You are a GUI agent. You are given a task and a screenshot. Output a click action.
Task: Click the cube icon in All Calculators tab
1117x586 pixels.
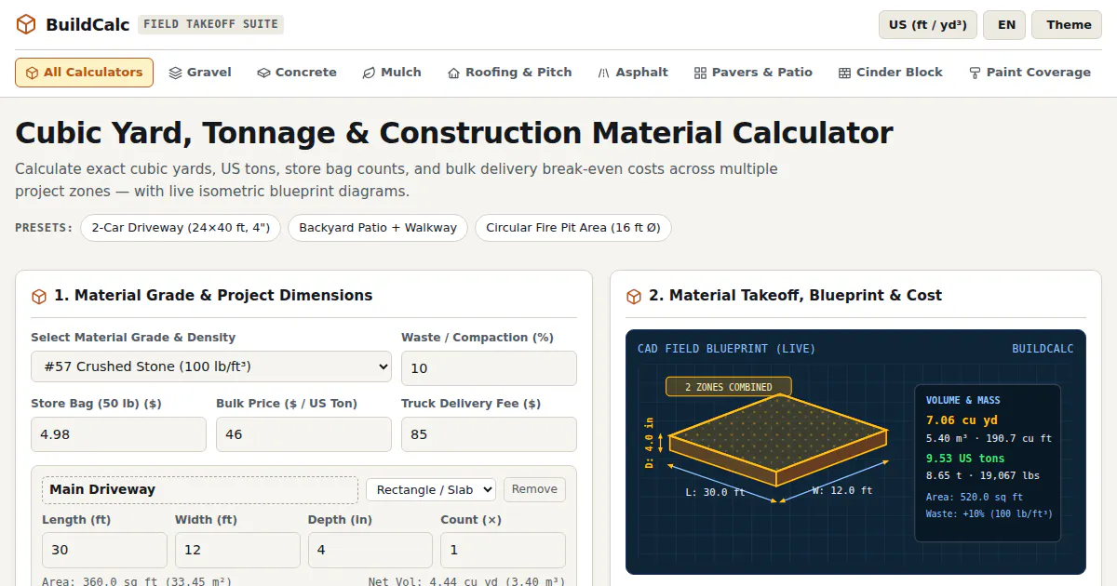pyautogui.click(x=32, y=73)
